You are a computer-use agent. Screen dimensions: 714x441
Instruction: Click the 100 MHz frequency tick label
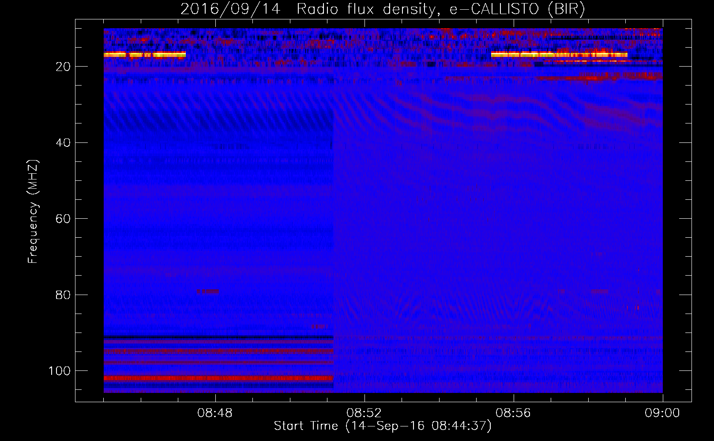60,371
